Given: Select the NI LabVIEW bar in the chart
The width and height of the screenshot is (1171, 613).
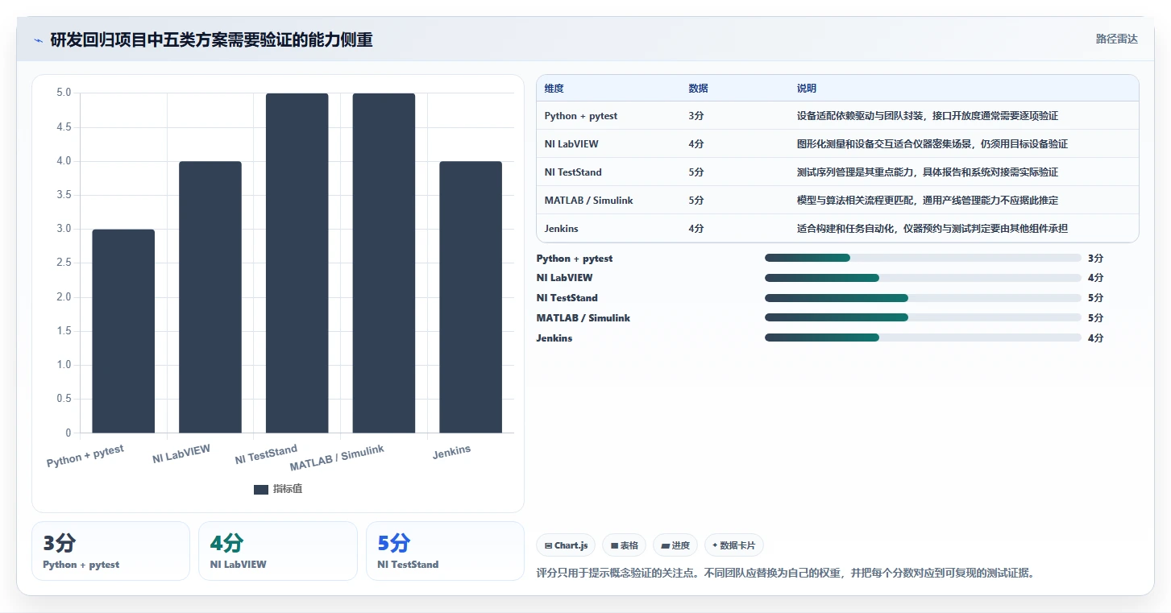Looking at the screenshot, I should (x=210, y=297).
